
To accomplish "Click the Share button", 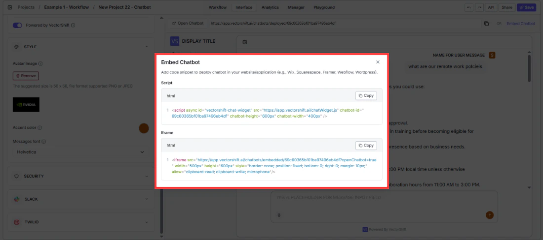I will click(507, 7).
